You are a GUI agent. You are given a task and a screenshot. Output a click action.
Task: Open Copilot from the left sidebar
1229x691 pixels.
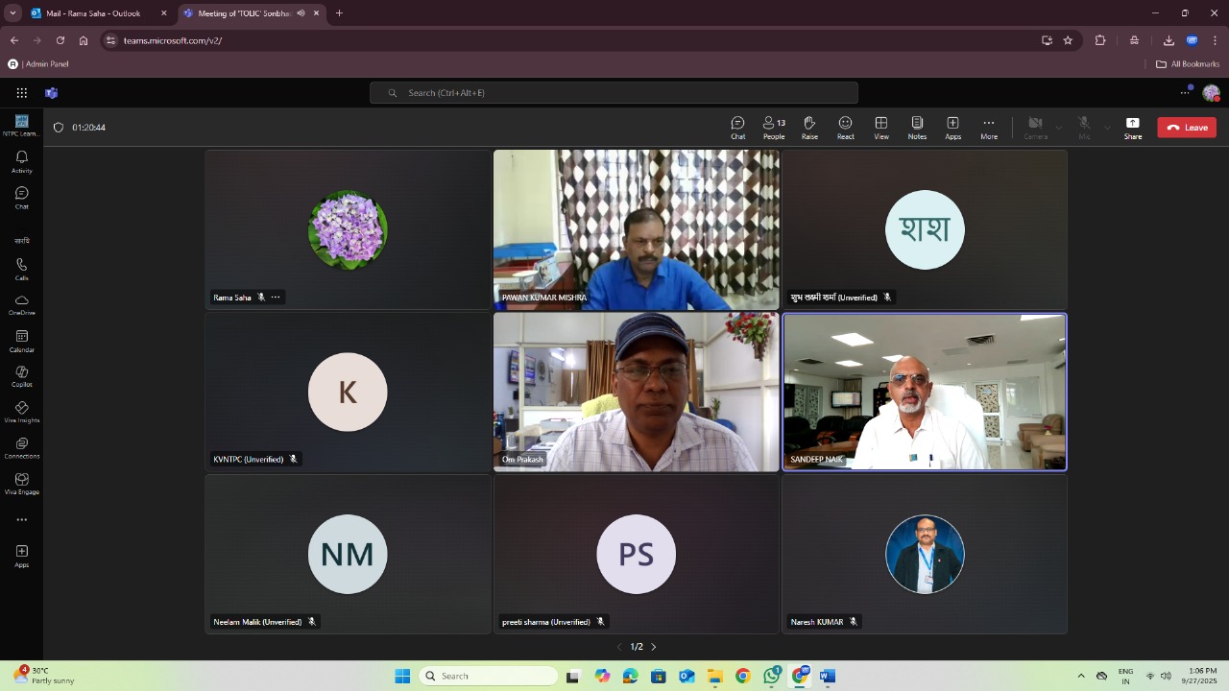(21, 376)
